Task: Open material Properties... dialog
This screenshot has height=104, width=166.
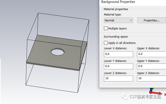Action: click(151, 20)
